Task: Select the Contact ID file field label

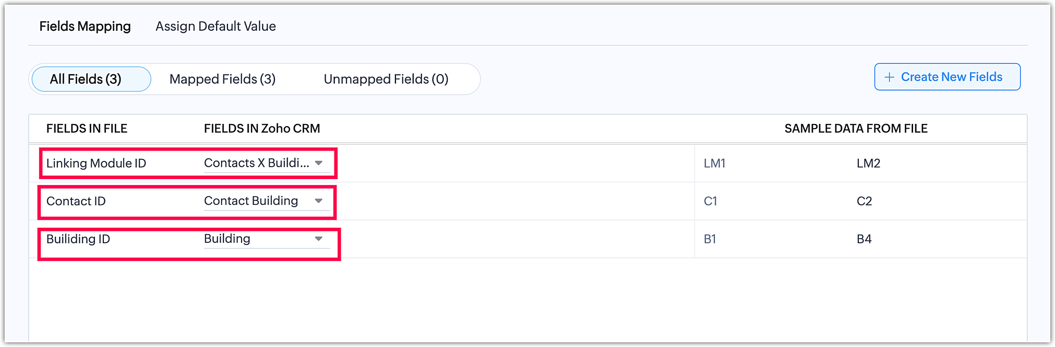Action: (76, 201)
